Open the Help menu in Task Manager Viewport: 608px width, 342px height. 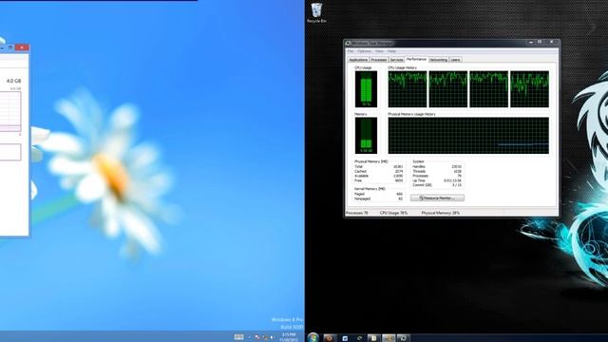[391, 51]
